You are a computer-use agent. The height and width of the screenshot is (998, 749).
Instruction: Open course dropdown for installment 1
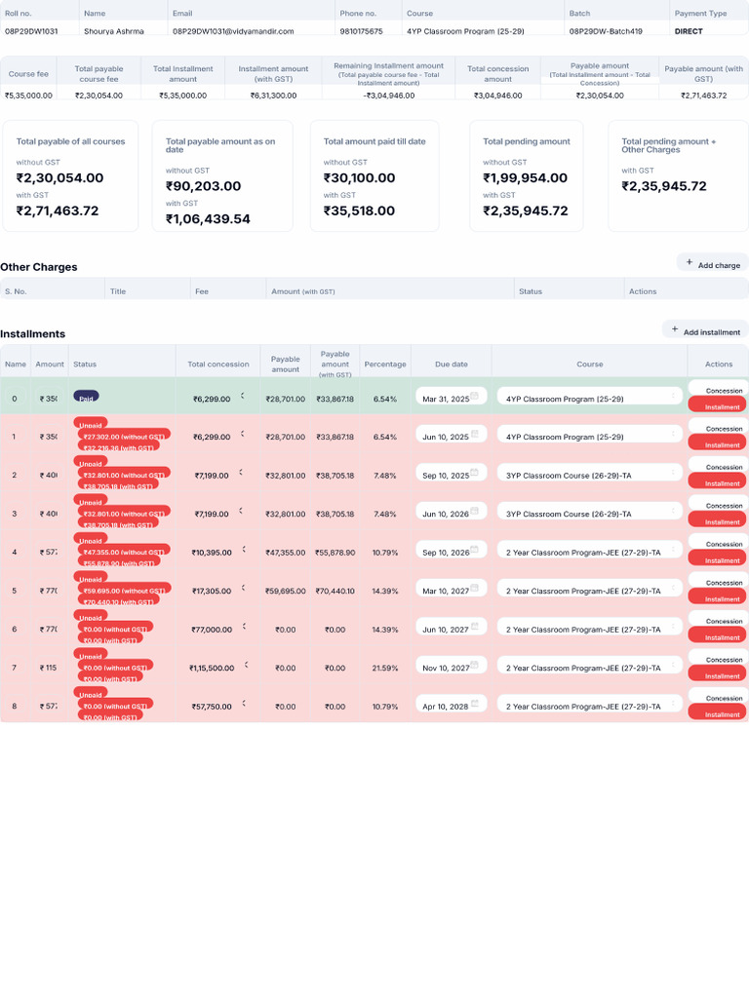590,436
